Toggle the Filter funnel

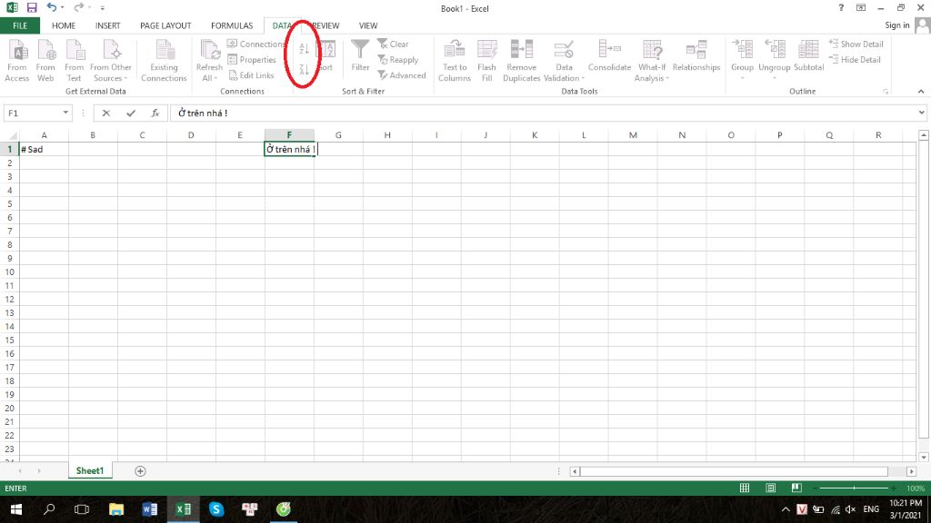click(x=360, y=55)
